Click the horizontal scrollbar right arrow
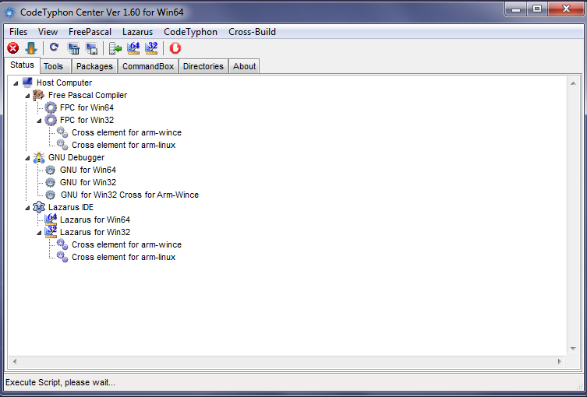The width and height of the screenshot is (587, 397). tap(559, 361)
